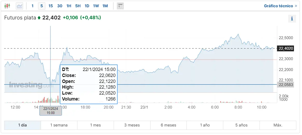Select the 30 minute interval

pyautogui.click(x=60, y=6)
